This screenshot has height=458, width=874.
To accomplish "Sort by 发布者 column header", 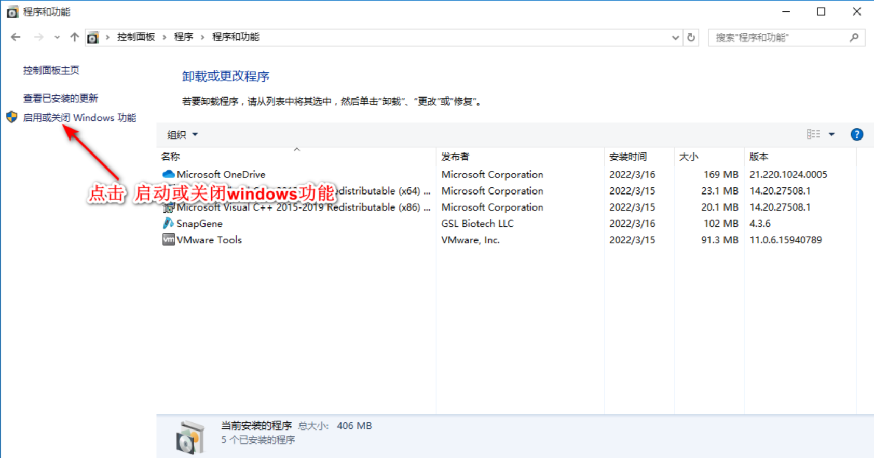I will pyautogui.click(x=520, y=157).
